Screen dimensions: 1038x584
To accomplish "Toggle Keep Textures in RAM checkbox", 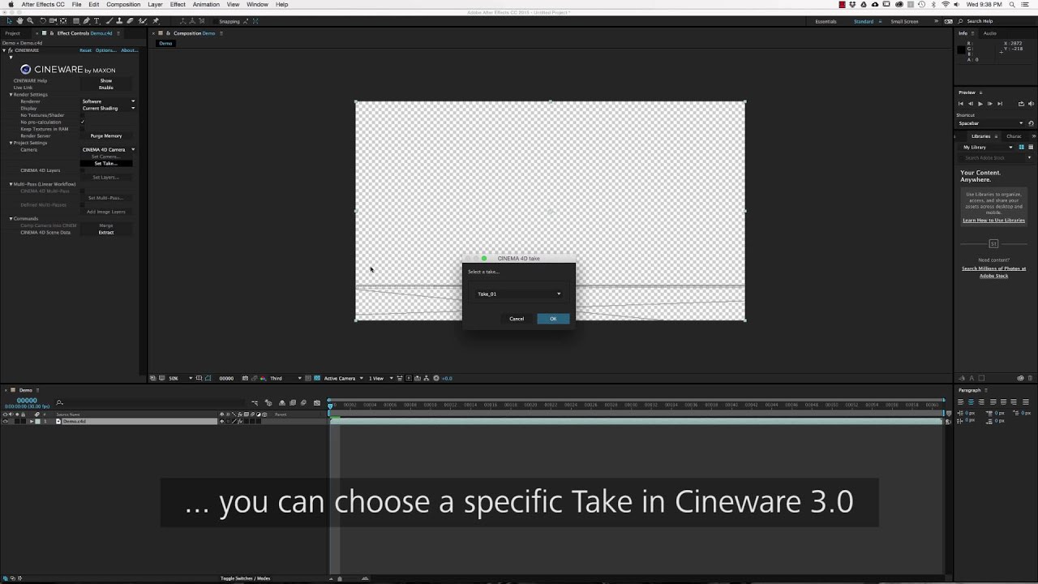I will pyautogui.click(x=83, y=129).
